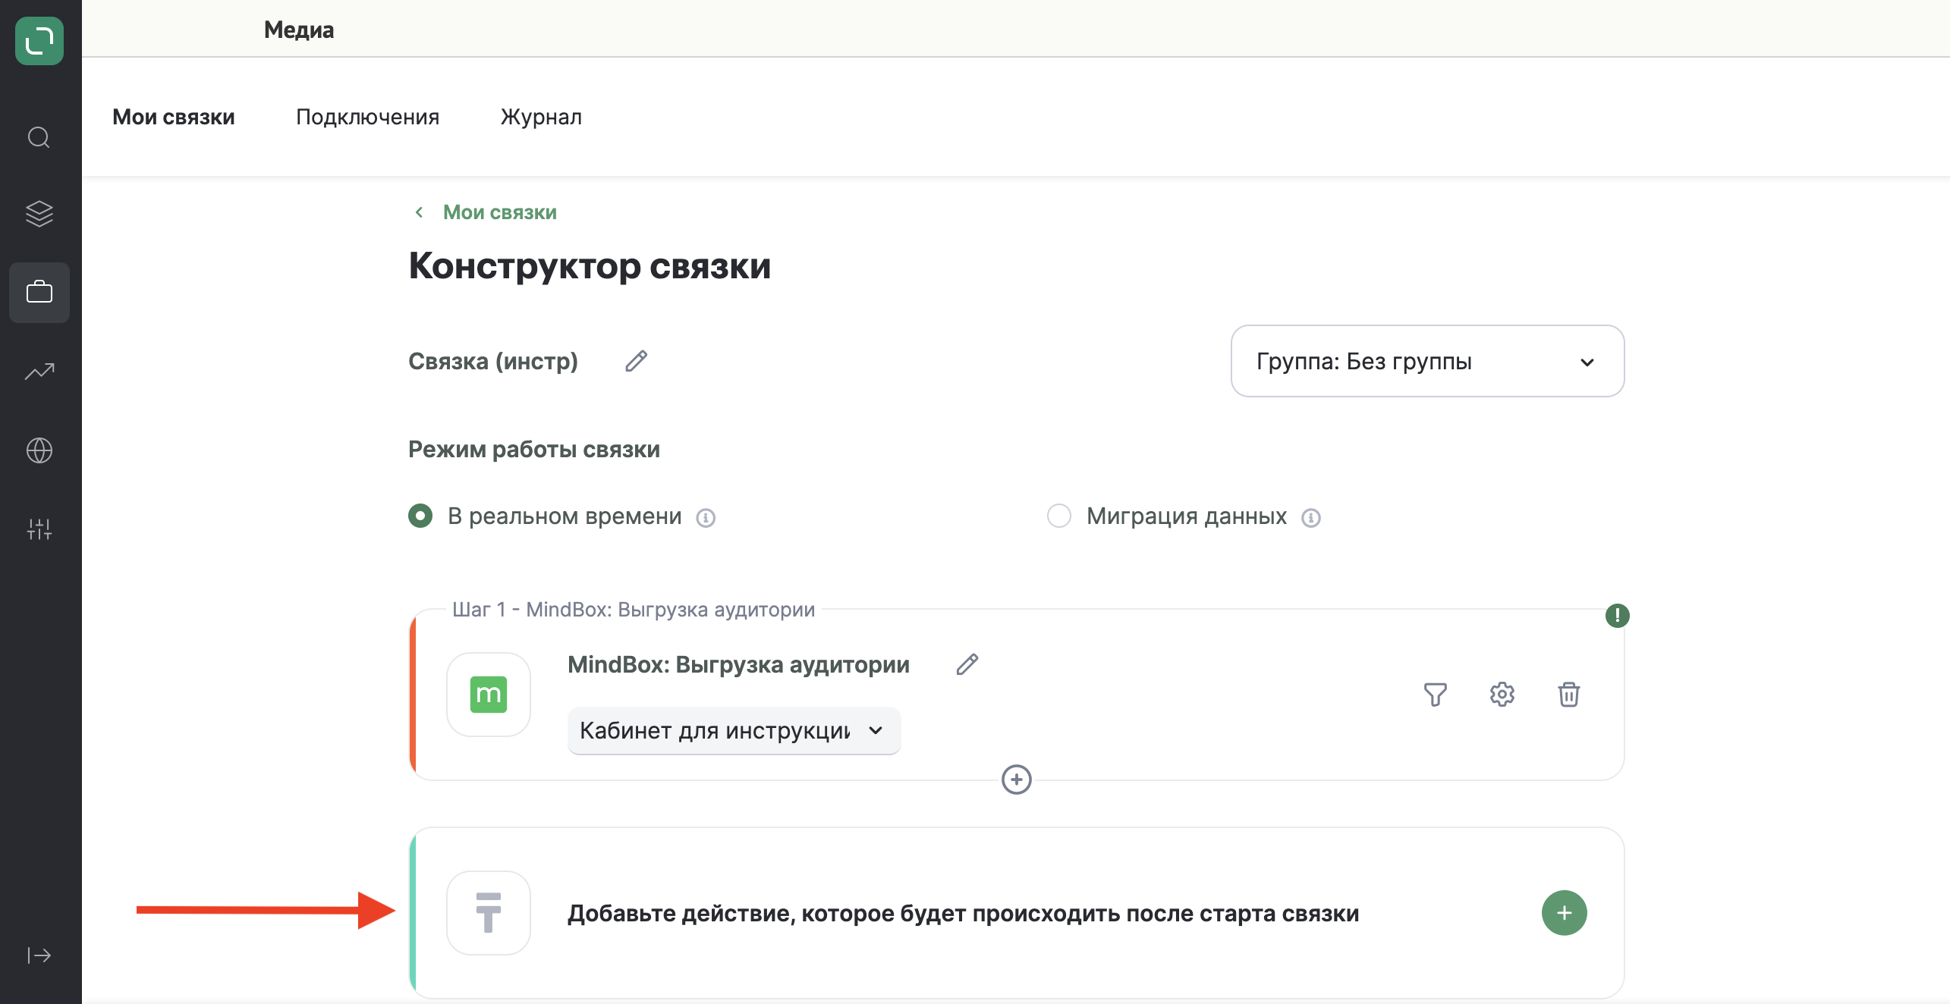Delete MindBox step with trash icon
Screen dimensions: 1950x1004
pyautogui.click(x=1568, y=694)
